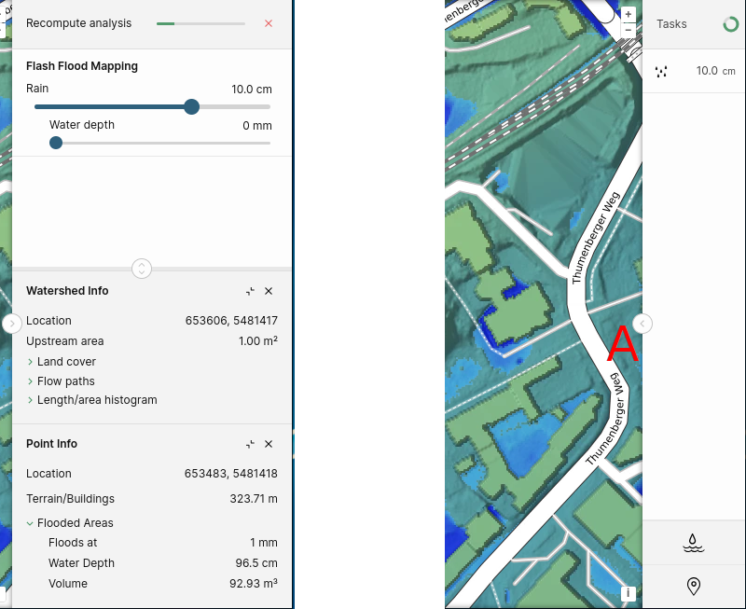Zoom out on the map
Screen dimensions: 746x609
click(628, 30)
